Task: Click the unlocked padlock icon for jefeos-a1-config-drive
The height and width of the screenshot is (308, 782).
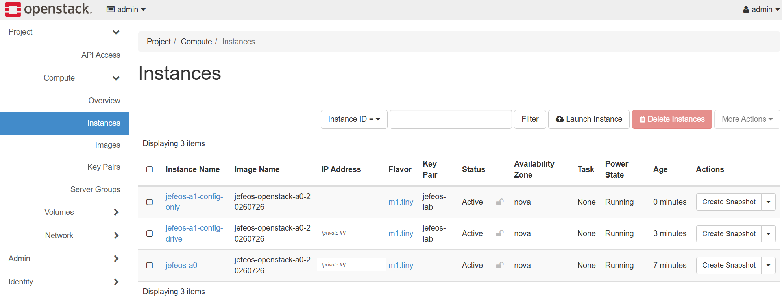Action: [x=500, y=233]
